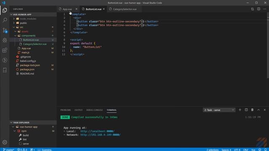Collapse the assets folder
This screenshot has height=151, width=269.
coord(16,31)
